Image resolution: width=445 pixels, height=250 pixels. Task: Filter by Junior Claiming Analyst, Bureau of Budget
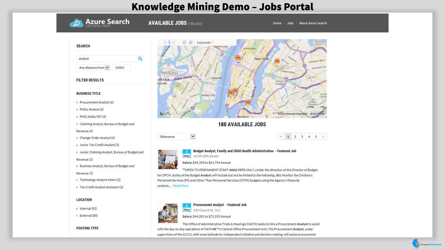coord(110,156)
